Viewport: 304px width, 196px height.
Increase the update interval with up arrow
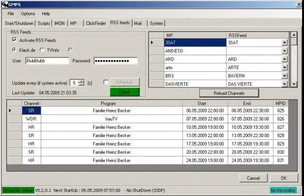81,81
